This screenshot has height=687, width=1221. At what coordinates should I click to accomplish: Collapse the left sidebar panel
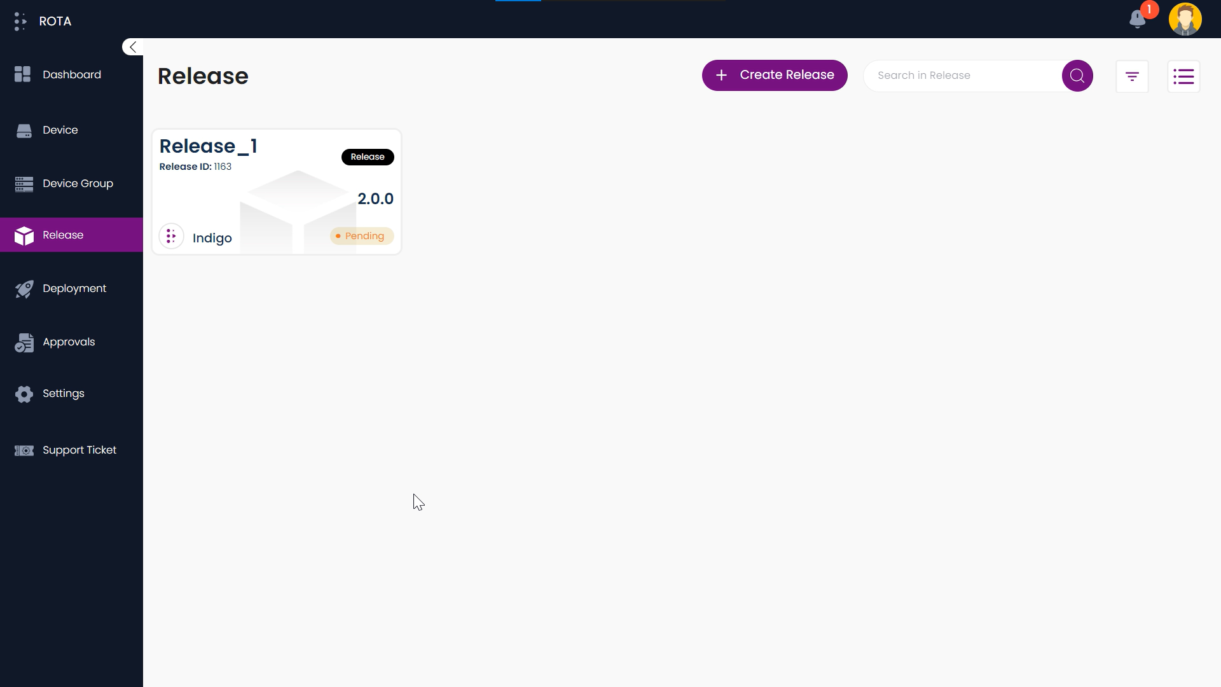pyautogui.click(x=134, y=47)
